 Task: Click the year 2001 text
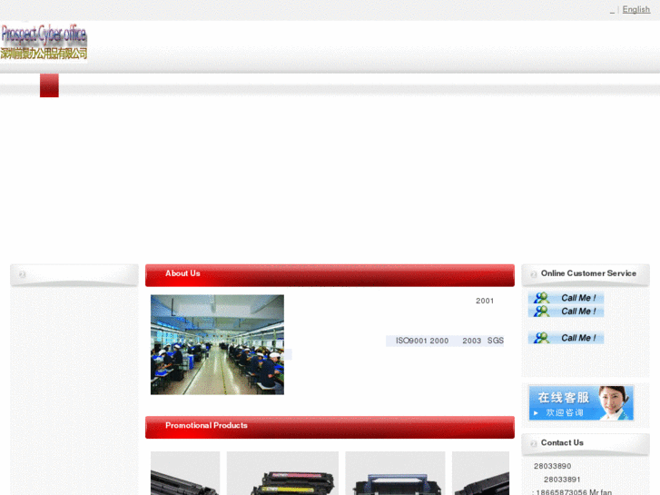tap(485, 301)
